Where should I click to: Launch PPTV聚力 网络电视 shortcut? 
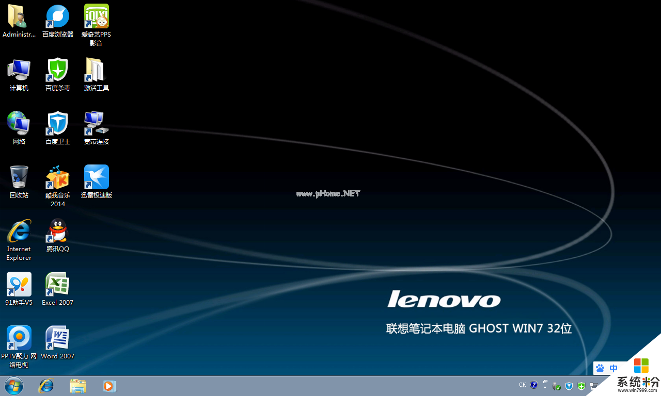click(19, 347)
